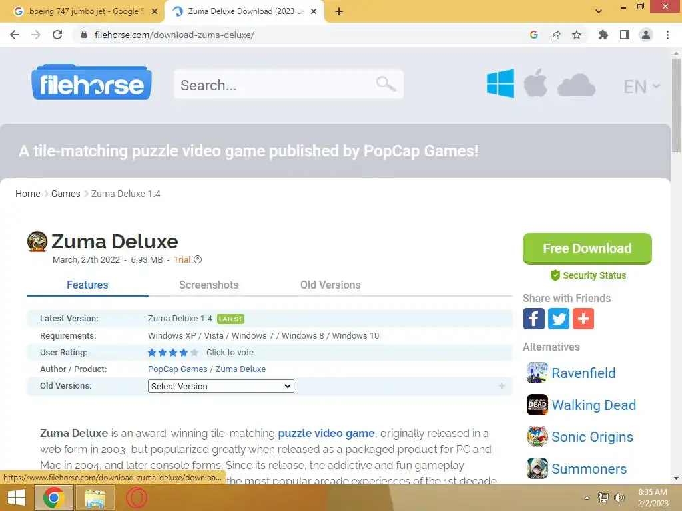Open a new browser tab
The image size is (682, 511).
click(339, 11)
